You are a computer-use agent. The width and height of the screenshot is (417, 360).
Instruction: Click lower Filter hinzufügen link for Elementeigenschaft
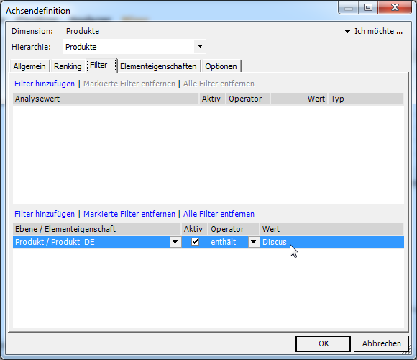pos(45,214)
